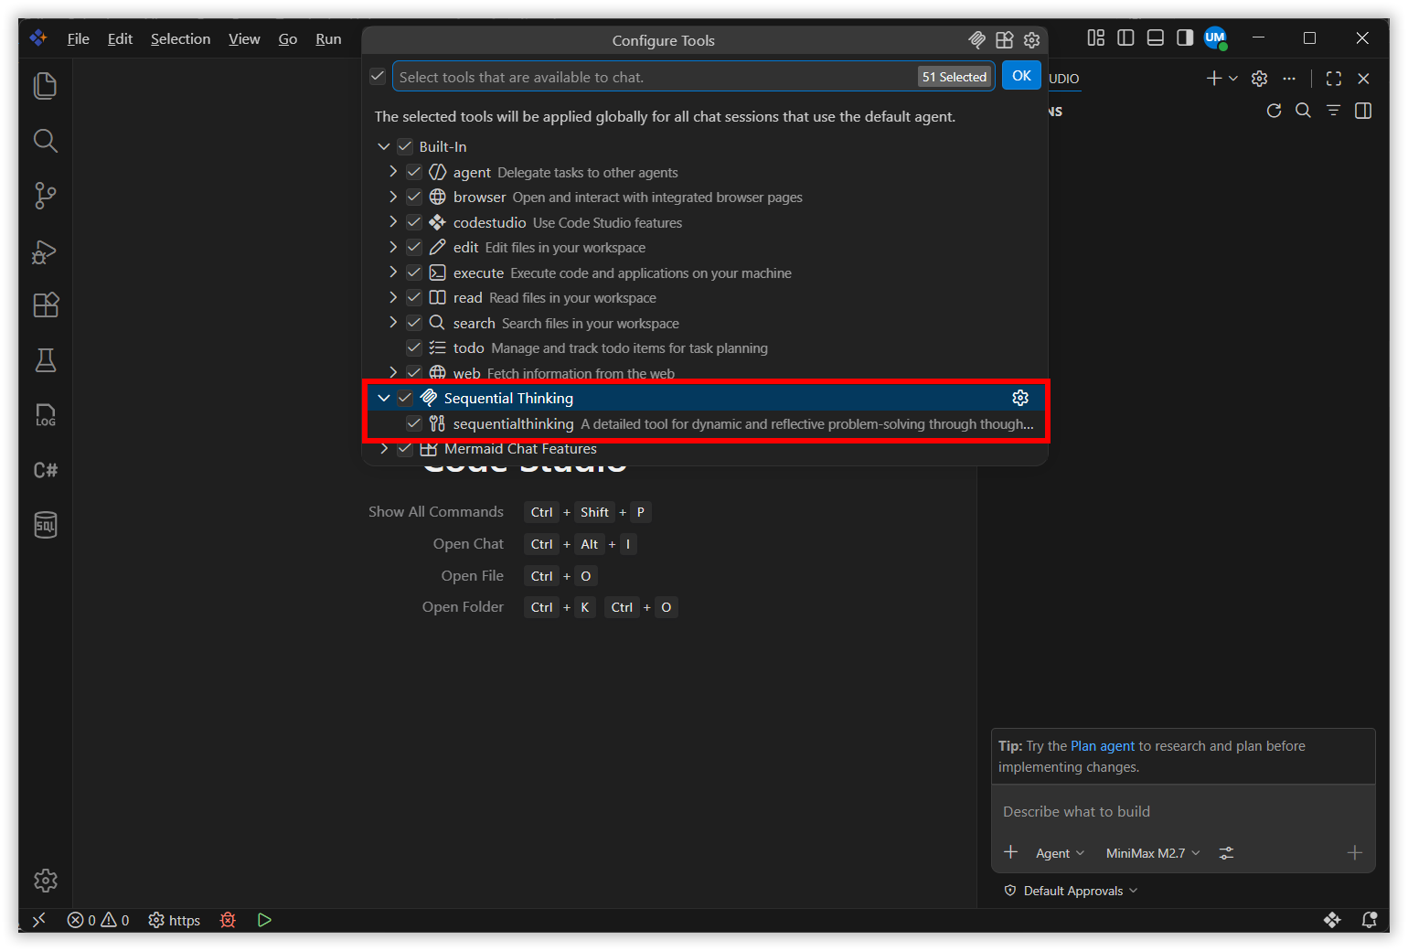Open the Testing flask view
Viewport: 1408px width, 951px height.
tap(45, 360)
